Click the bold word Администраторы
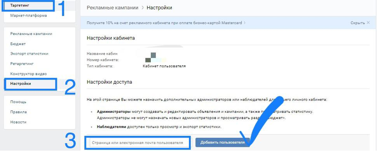Screen dimensions: 377x151 (x=114, y=112)
